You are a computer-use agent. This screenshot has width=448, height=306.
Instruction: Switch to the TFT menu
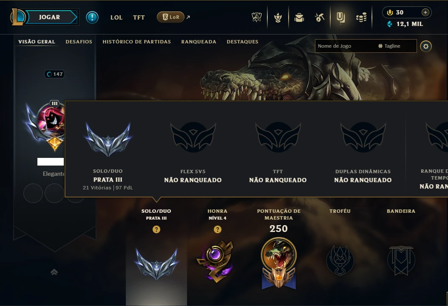coord(139,17)
